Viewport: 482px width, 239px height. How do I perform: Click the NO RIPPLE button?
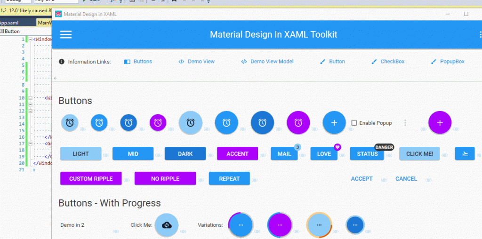(x=165, y=178)
